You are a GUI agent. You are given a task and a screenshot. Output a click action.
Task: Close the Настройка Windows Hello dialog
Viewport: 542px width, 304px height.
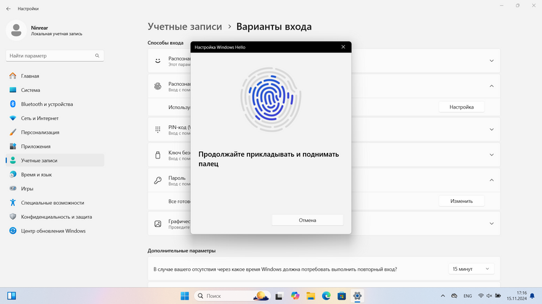click(343, 47)
